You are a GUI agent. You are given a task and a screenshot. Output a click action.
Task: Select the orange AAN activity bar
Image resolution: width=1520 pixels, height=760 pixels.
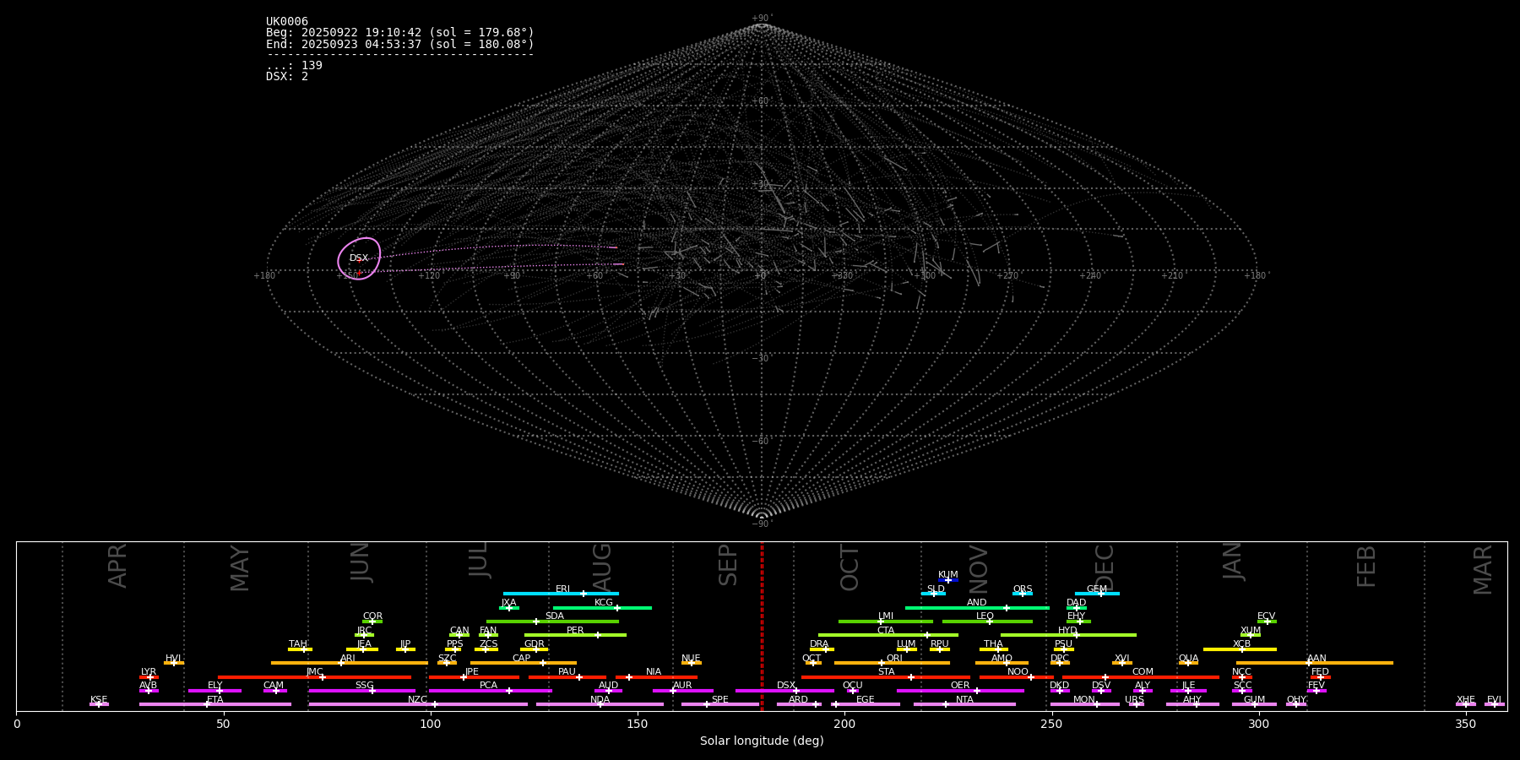(x=1315, y=663)
